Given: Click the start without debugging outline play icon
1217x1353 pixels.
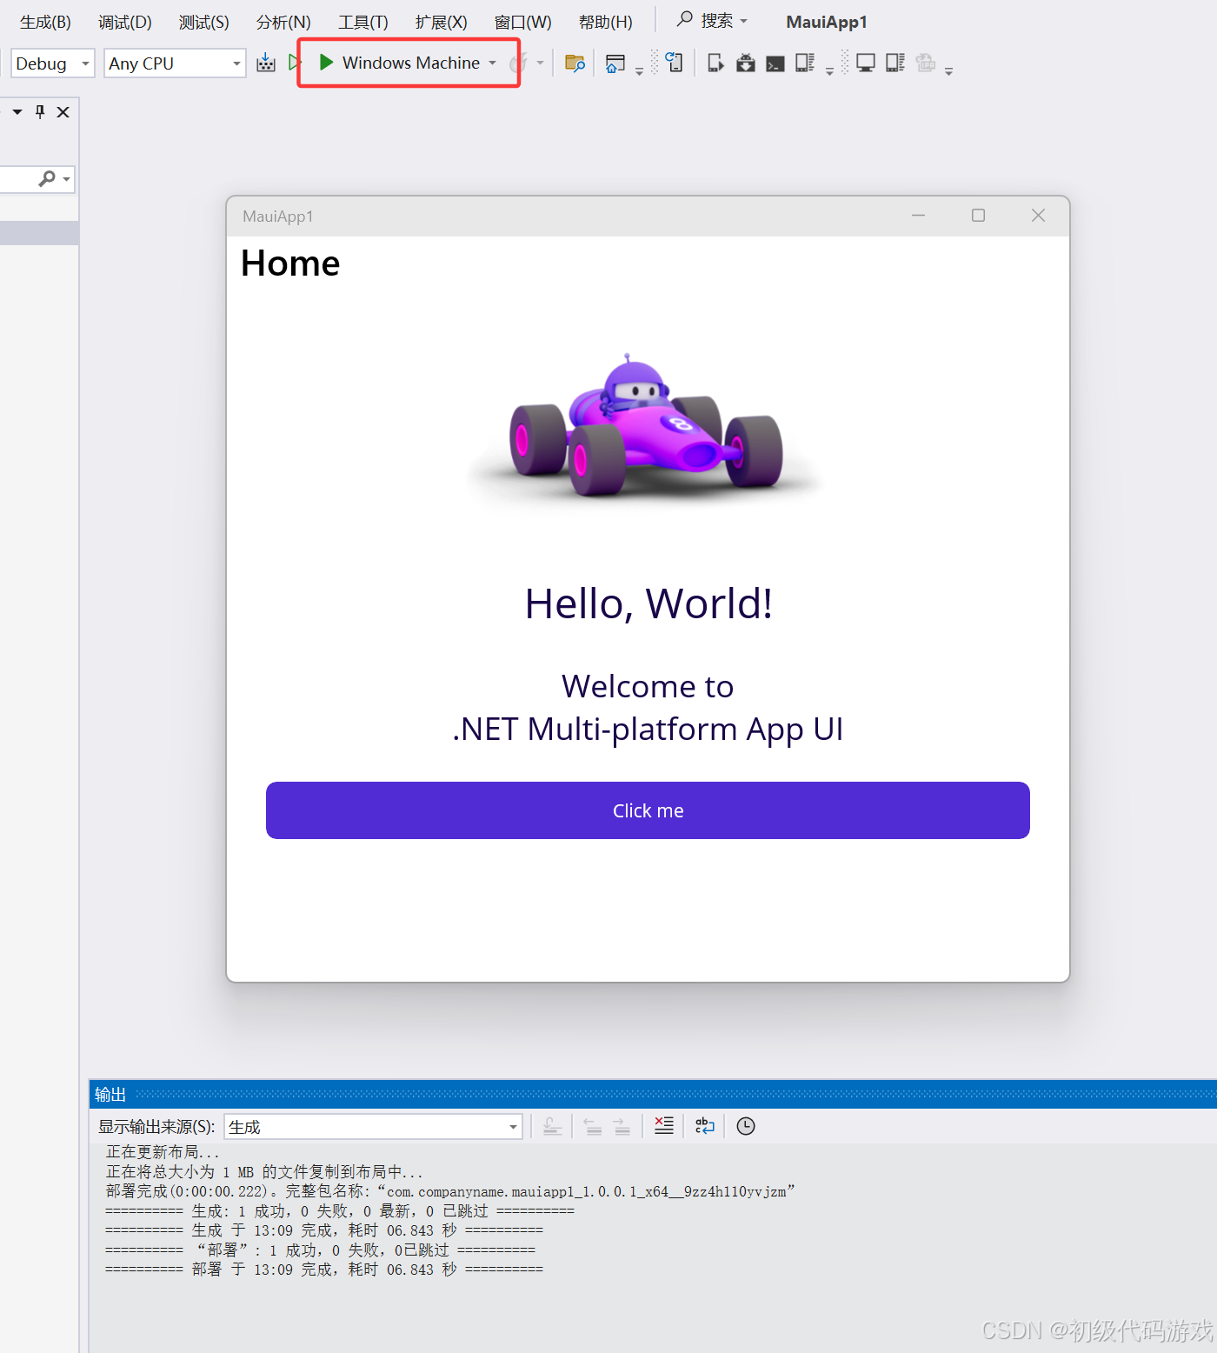Looking at the screenshot, I should coord(295,63).
